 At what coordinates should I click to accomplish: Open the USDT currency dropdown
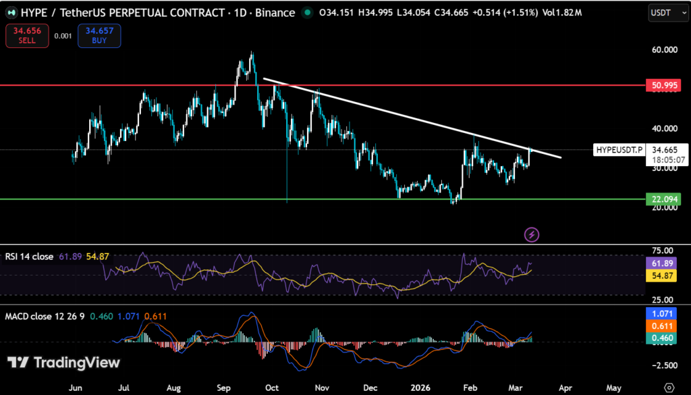[667, 12]
